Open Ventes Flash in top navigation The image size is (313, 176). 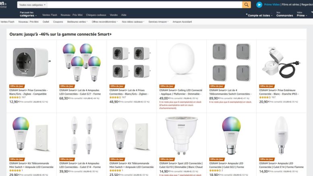pos(50,15)
